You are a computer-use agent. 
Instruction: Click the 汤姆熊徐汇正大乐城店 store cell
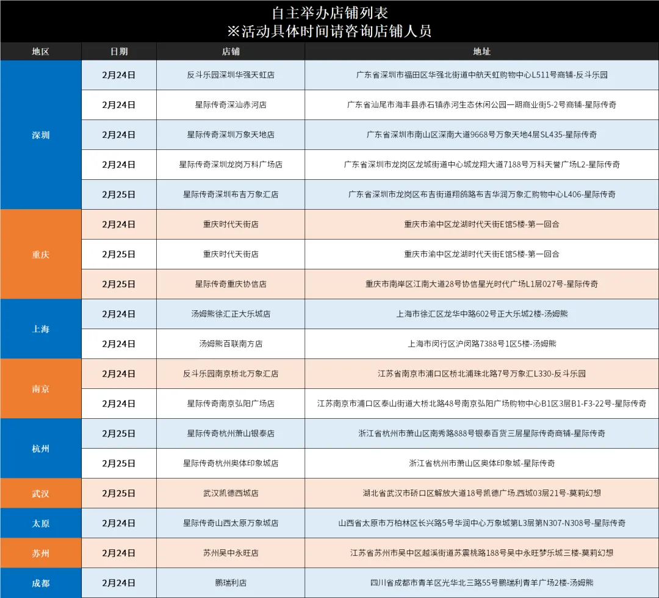click(231, 314)
